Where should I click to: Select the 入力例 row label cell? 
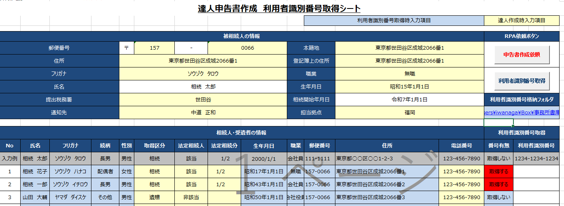click(10, 159)
